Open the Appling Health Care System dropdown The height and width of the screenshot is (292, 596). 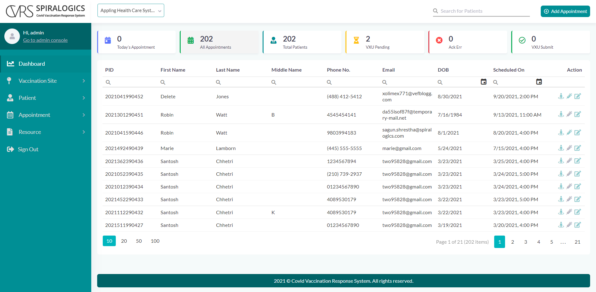[x=131, y=11]
